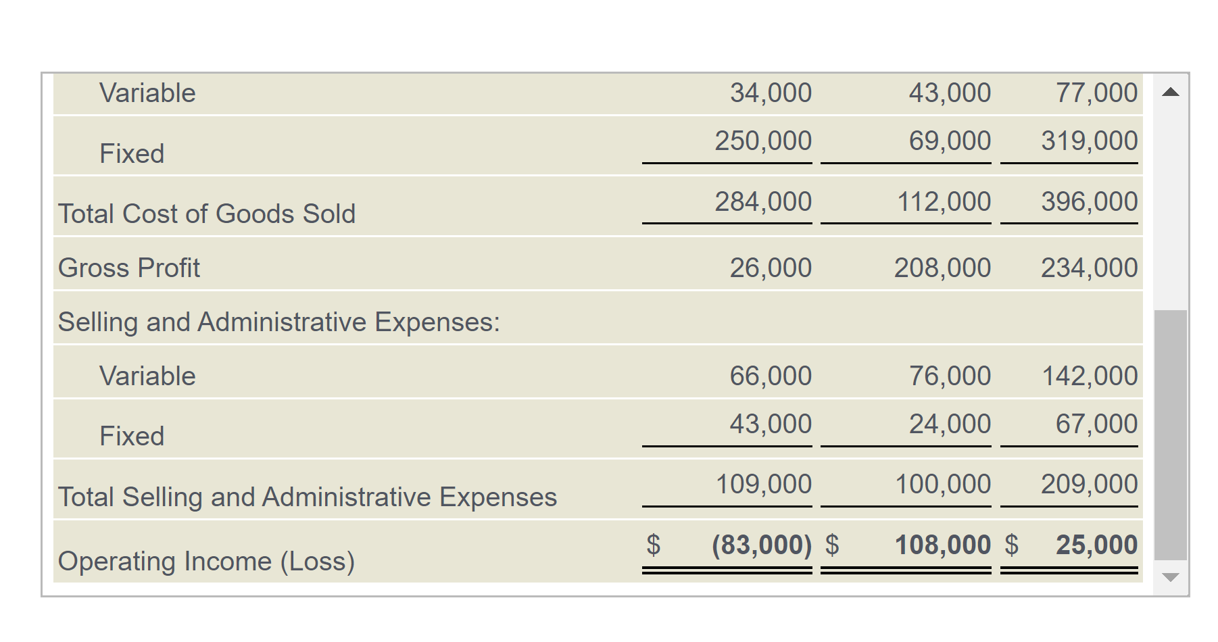Image resolution: width=1218 pixels, height=642 pixels.
Task: Click the Gross Profit row label
Action: (x=129, y=268)
